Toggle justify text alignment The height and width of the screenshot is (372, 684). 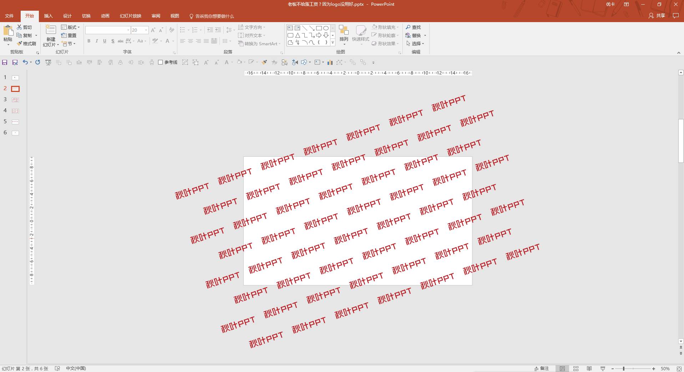tap(206, 41)
